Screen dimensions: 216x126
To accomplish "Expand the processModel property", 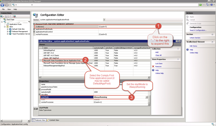I will (39, 89).
